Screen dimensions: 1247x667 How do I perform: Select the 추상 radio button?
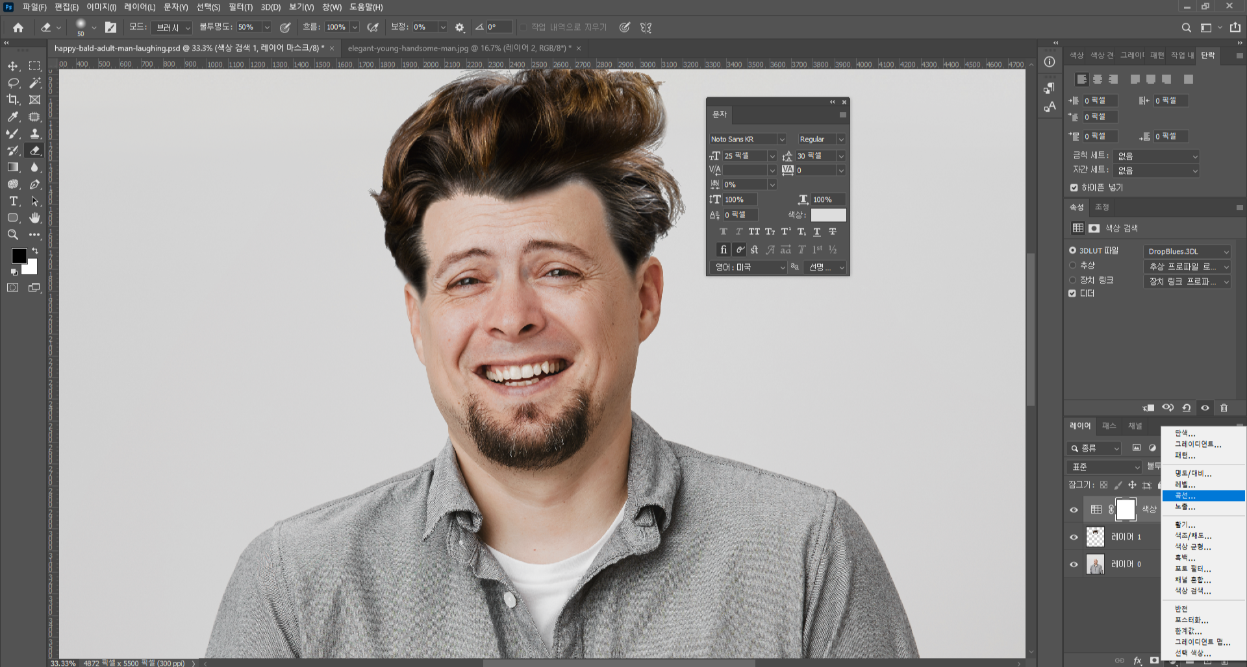tap(1072, 265)
